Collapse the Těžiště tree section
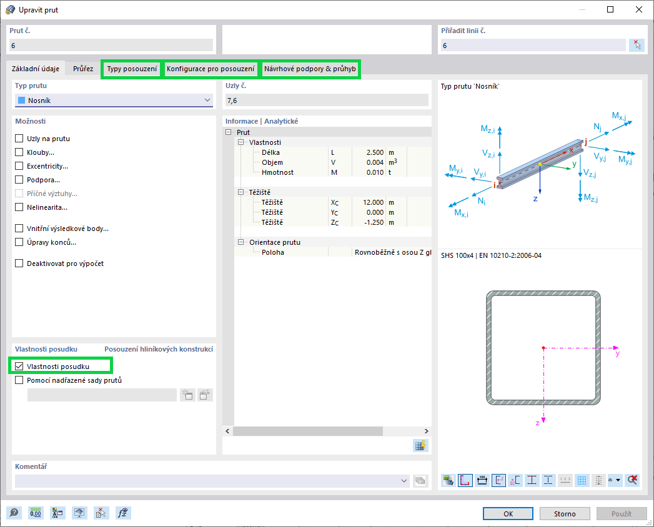The width and height of the screenshot is (654, 527). [240, 192]
